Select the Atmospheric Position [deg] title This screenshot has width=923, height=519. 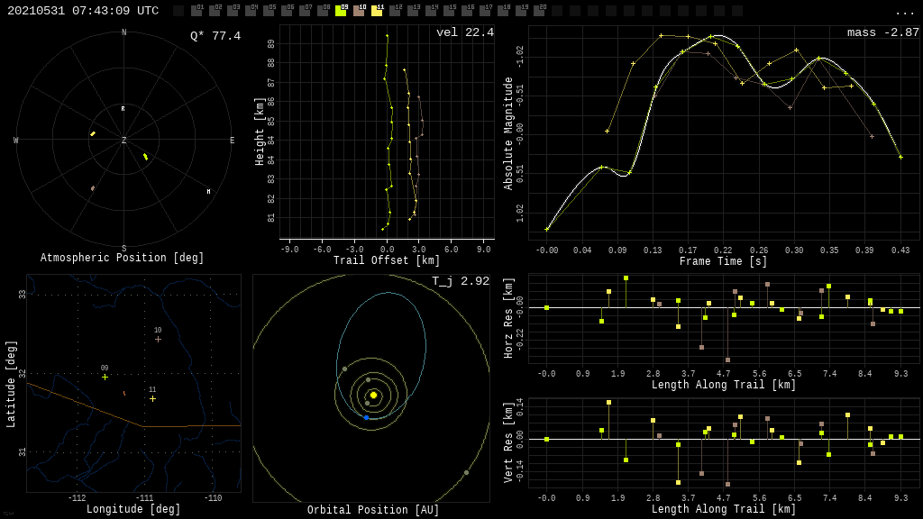tap(123, 259)
